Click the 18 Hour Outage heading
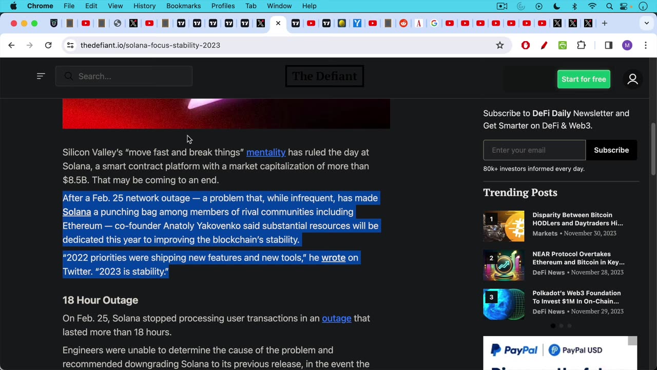 click(x=100, y=300)
